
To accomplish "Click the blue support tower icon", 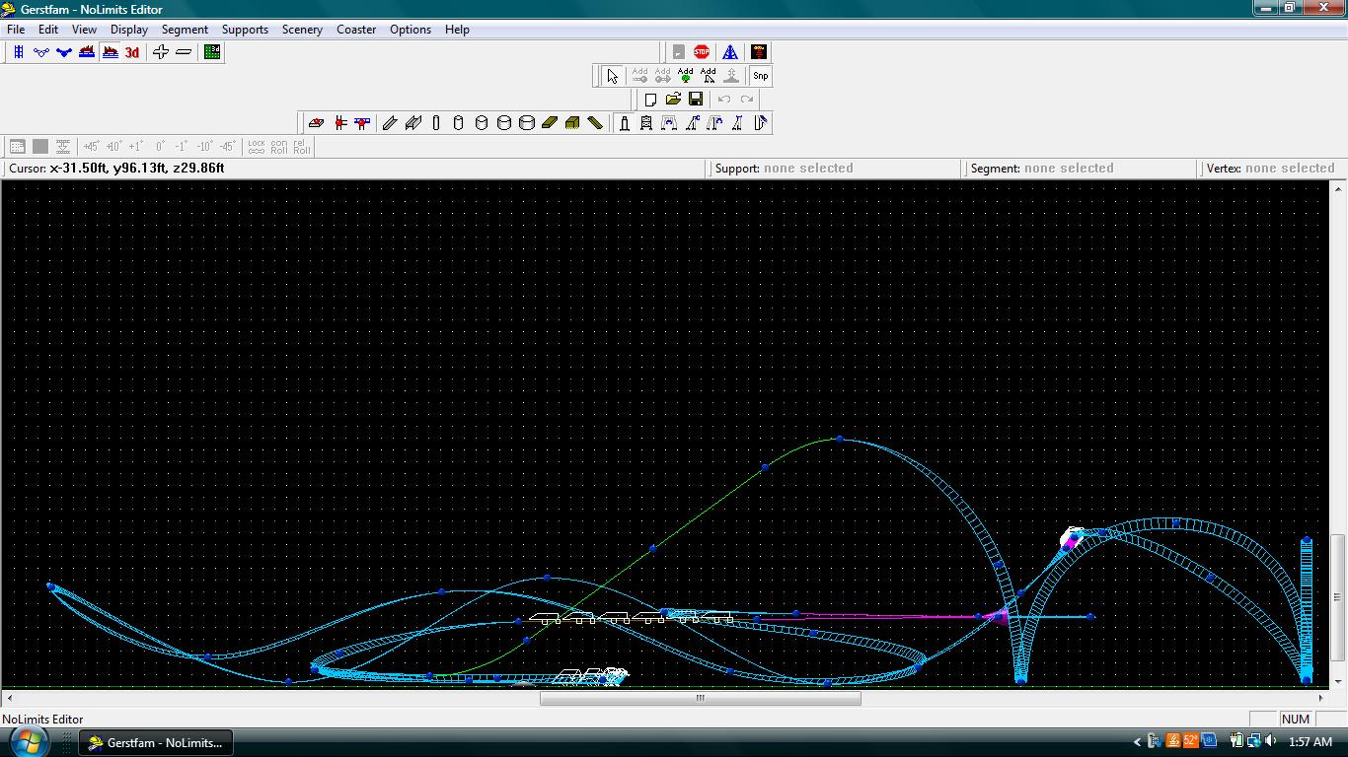I will [730, 52].
